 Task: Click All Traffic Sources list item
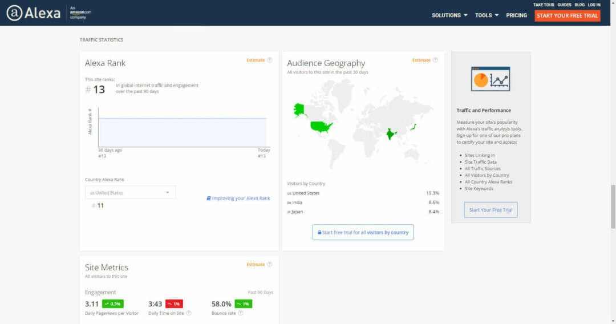pos(483,168)
